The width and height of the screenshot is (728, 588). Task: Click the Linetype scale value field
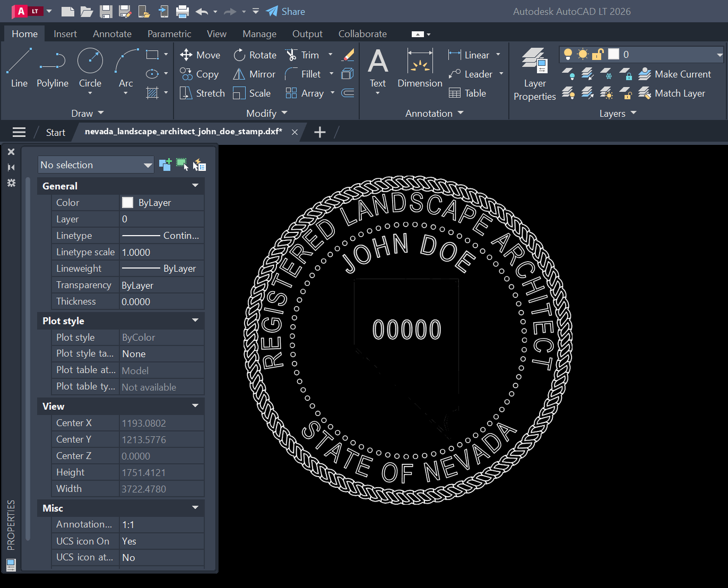[162, 252]
